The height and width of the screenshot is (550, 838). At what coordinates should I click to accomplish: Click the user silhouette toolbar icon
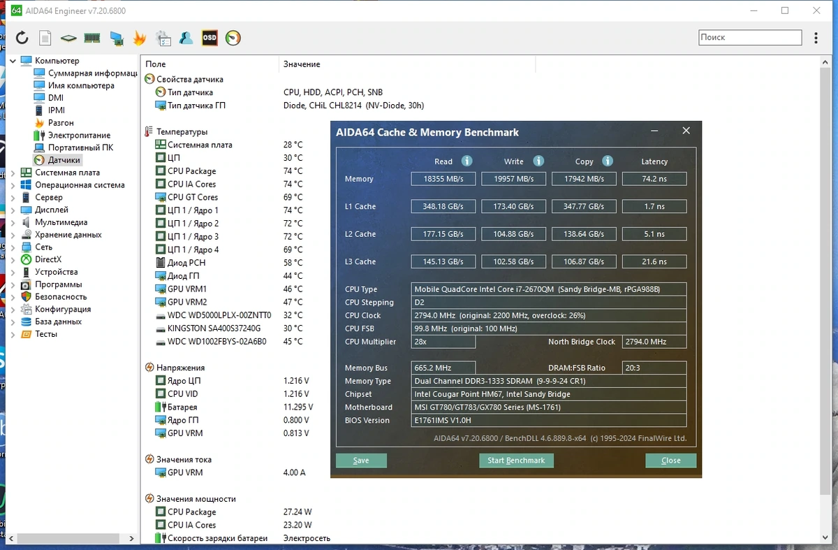[x=186, y=38]
